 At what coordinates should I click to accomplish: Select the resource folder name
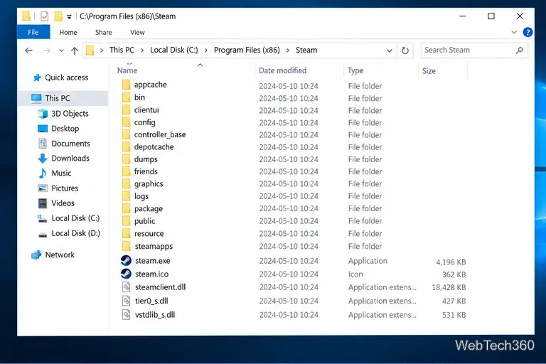click(x=149, y=233)
